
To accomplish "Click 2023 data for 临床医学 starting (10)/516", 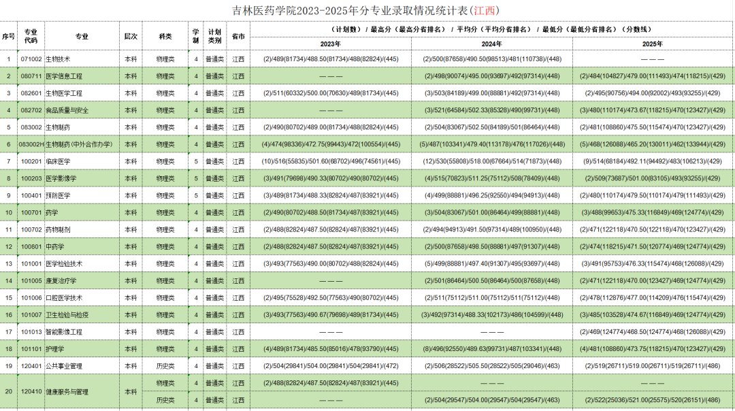I will point(331,161).
